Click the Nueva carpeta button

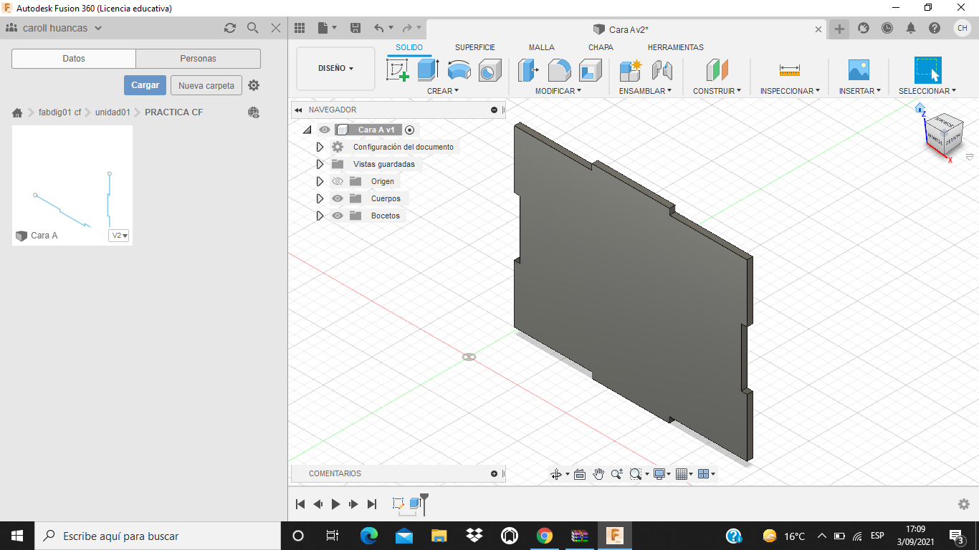pos(206,85)
